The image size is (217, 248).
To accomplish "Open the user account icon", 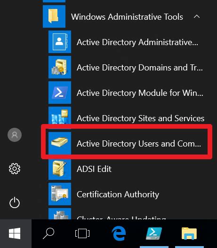I will click(15, 135).
